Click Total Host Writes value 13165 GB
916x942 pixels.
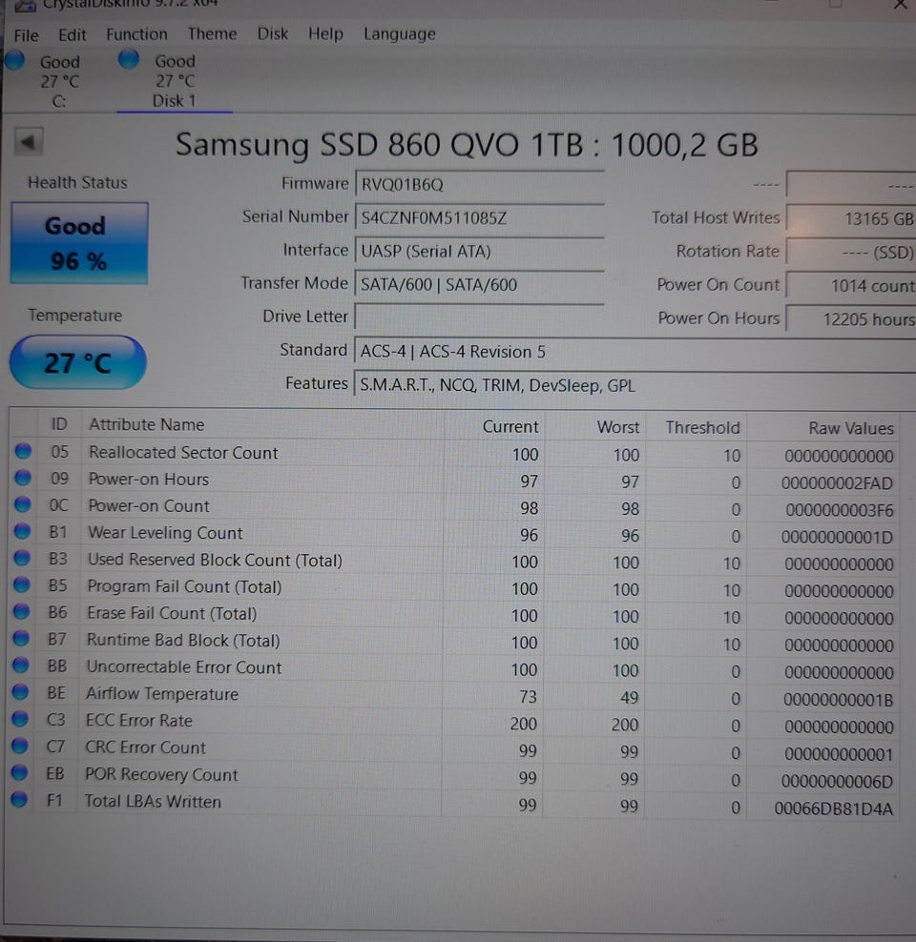(x=851, y=218)
